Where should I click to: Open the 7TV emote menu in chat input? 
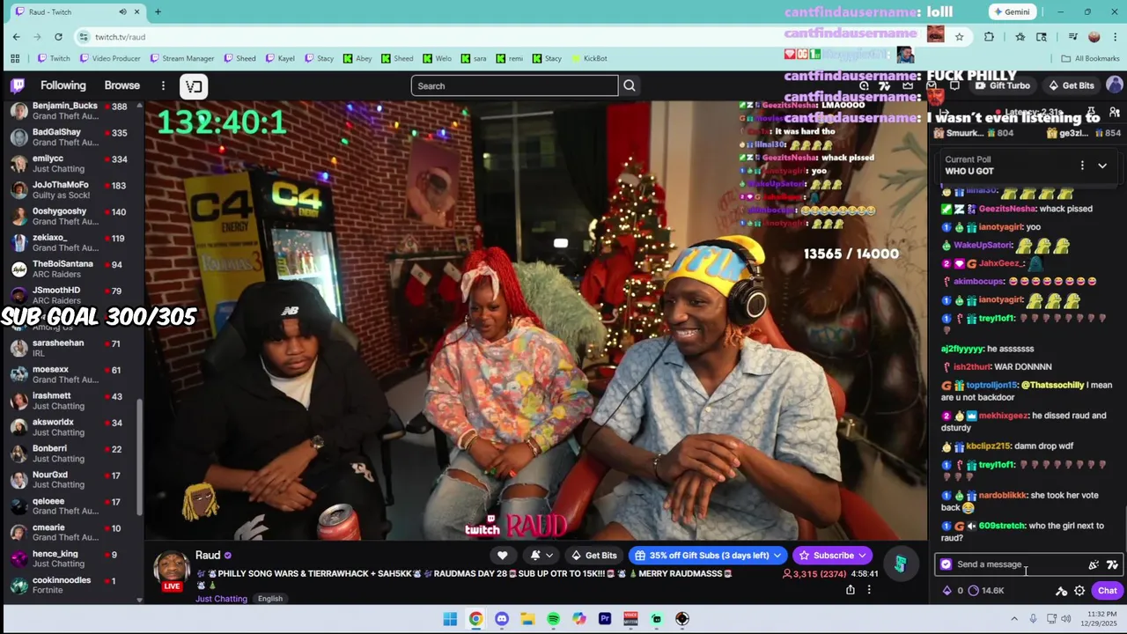tap(1112, 564)
